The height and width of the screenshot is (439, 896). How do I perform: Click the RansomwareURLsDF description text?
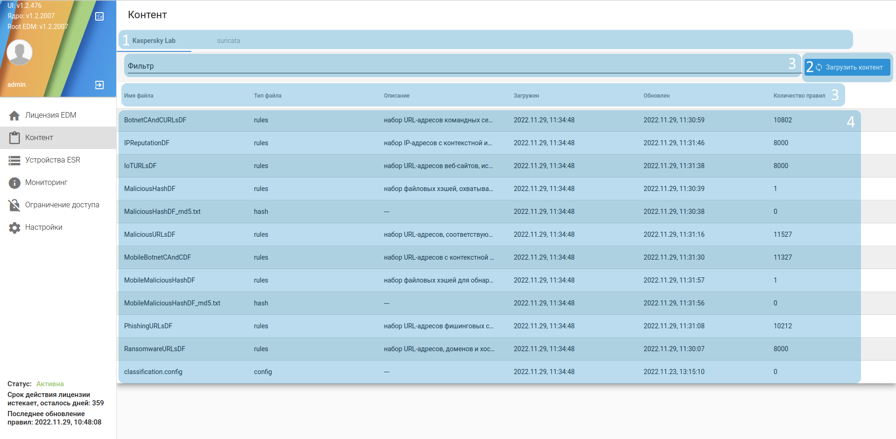[x=439, y=349]
